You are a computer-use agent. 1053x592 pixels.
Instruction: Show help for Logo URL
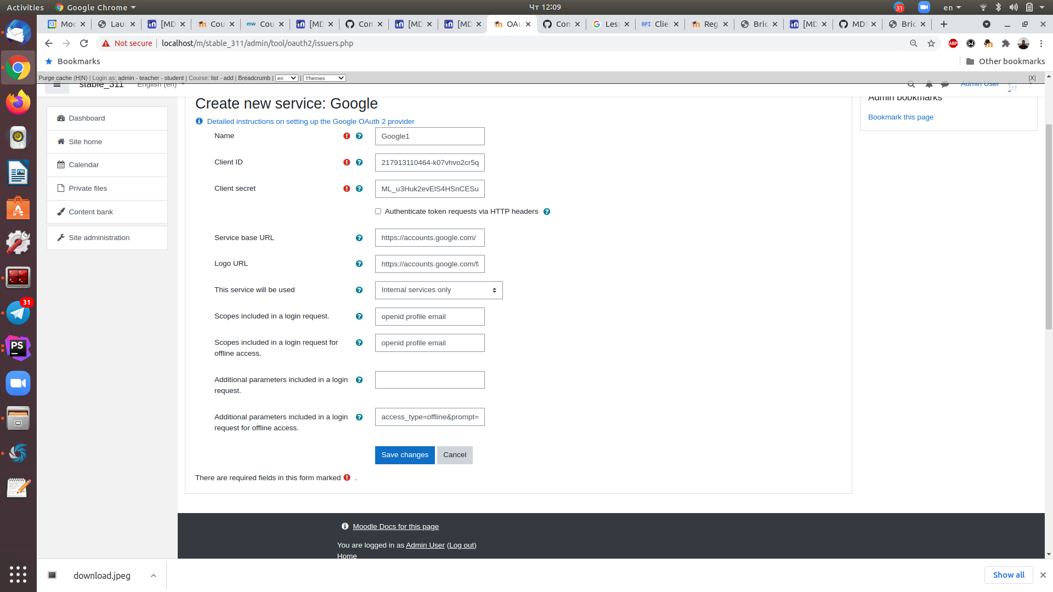pyautogui.click(x=359, y=264)
